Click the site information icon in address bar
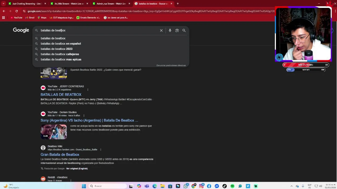This screenshot has height=189, width=337. click(x=24, y=11)
